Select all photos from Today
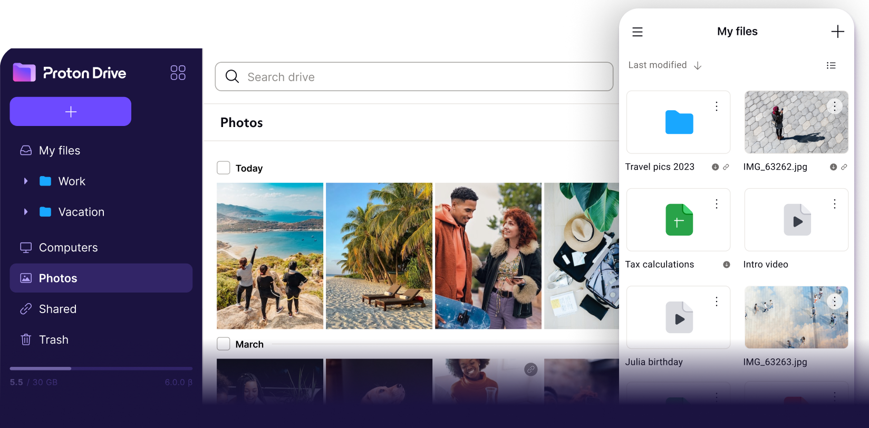 pos(224,168)
